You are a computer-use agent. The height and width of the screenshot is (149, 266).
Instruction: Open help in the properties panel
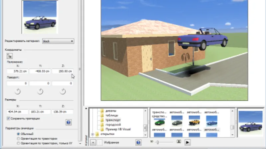68,122
